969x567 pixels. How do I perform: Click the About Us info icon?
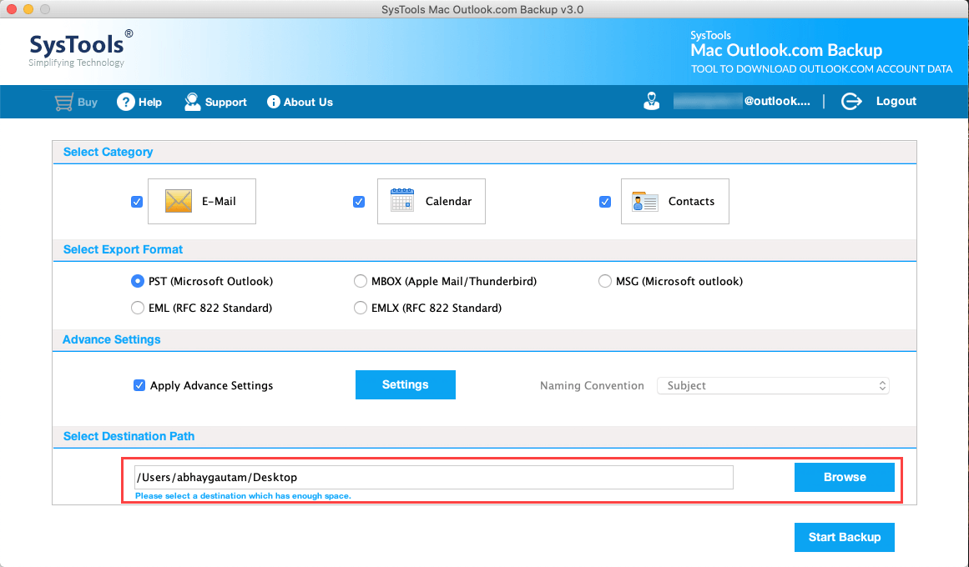coord(273,102)
